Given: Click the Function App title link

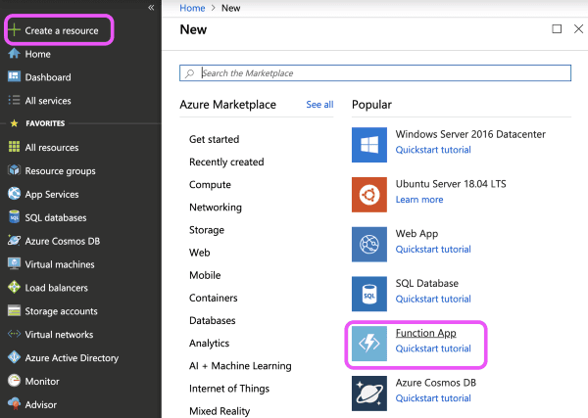Looking at the screenshot, I should pyautogui.click(x=426, y=333).
